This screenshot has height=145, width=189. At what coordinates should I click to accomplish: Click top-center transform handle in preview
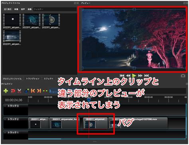point(134,10)
